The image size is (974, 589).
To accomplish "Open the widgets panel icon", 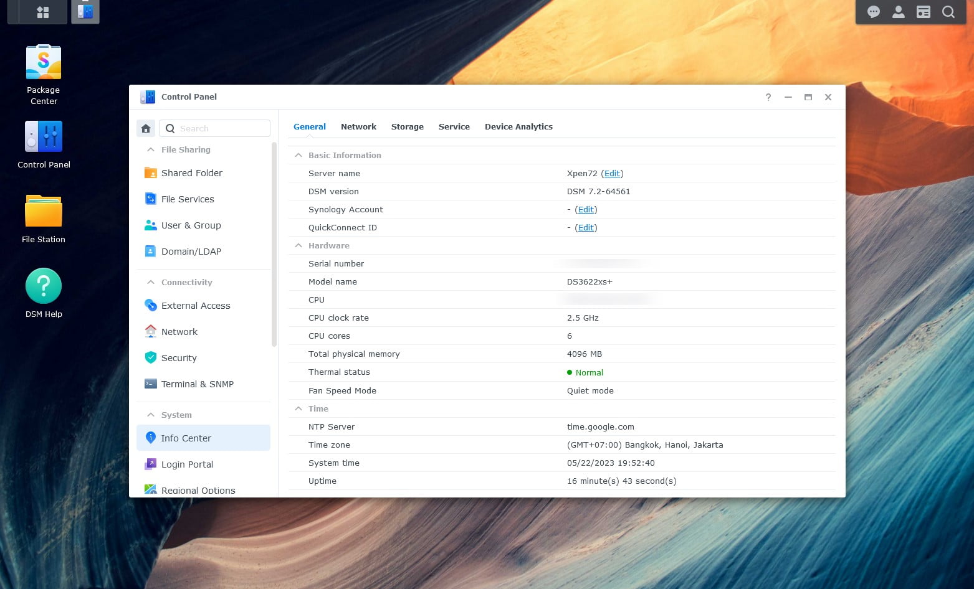I will (924, 12).
